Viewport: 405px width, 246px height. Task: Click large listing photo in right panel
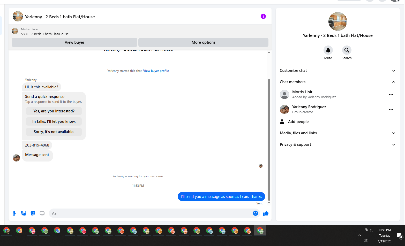(x=338, y=21)
